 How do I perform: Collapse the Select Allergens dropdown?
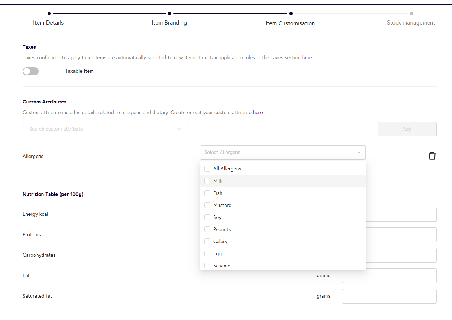(x=359, y=153)
